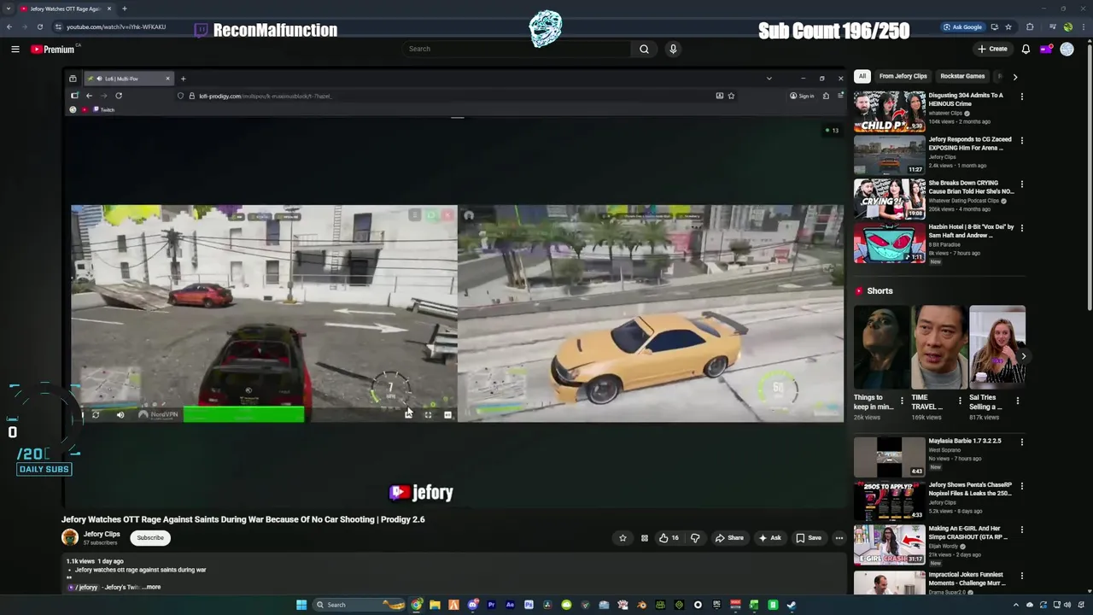Open After Effects from the taskbar
Screen dimensions: 1093x615
point(510,605)
